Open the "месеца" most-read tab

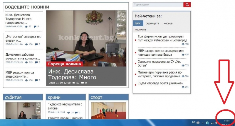tap(168, 23)
